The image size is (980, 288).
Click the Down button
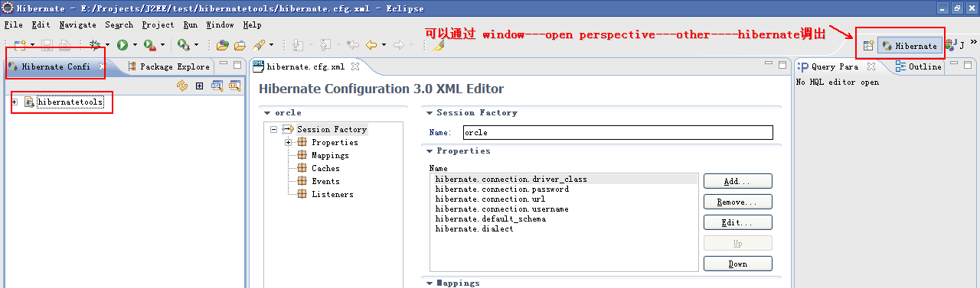[737, 264]
